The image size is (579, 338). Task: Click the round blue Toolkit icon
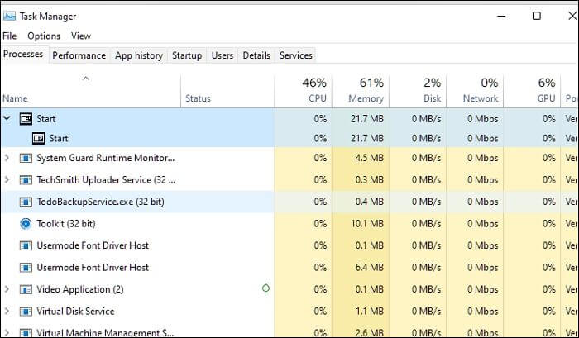[25, 223]
